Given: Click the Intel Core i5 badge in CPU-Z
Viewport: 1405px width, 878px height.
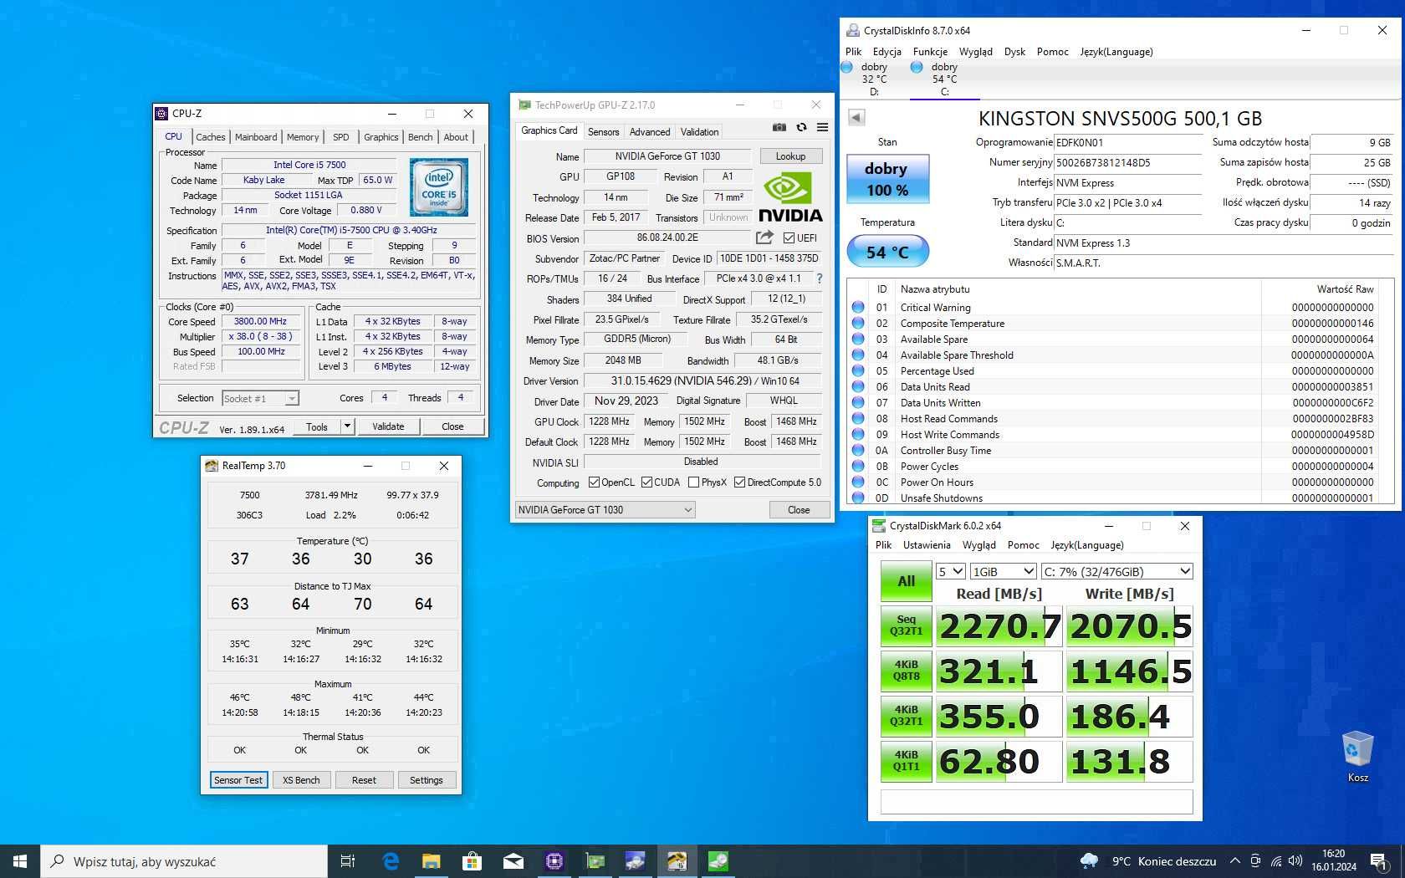Looking at the screenshot, I should (439, 187).
